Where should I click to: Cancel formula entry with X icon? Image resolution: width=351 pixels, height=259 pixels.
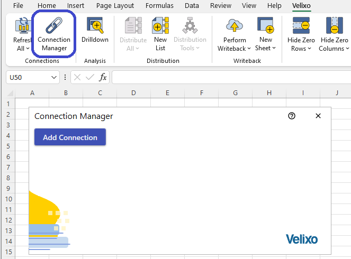pos(77,77)
